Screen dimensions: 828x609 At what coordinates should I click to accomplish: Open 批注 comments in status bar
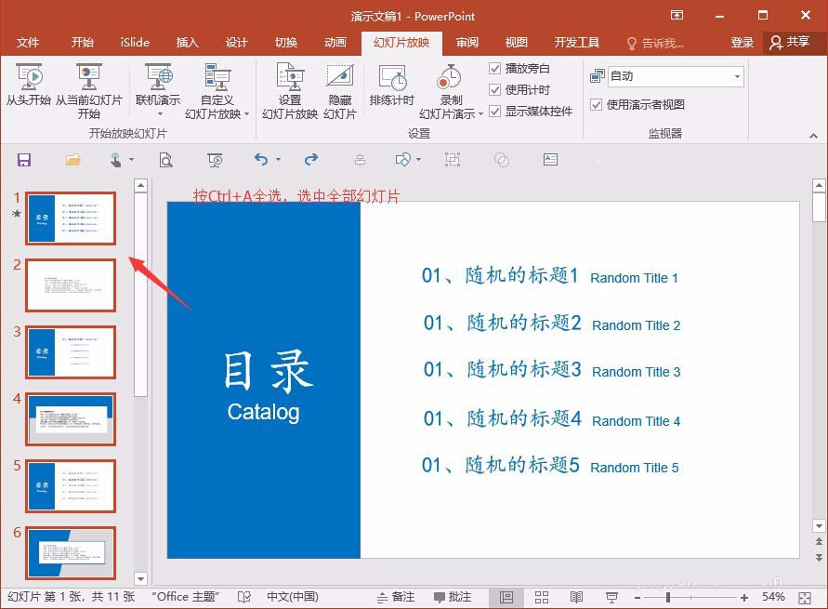click(453, 597)
